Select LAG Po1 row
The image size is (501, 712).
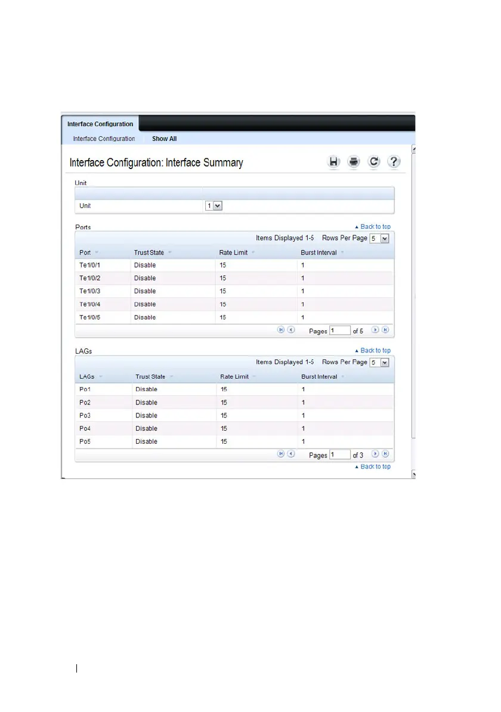click(x=234, y=389)
